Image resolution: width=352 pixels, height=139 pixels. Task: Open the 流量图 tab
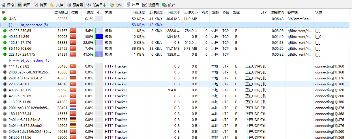(x=151, y=5)
